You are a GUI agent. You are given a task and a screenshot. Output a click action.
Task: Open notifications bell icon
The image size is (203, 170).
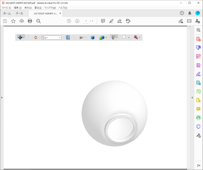click(x=190, y=13)
